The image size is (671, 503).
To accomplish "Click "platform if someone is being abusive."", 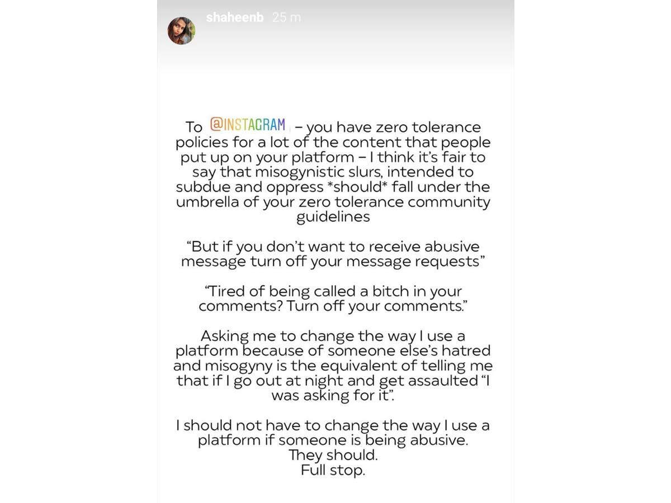I will (333, 440).
